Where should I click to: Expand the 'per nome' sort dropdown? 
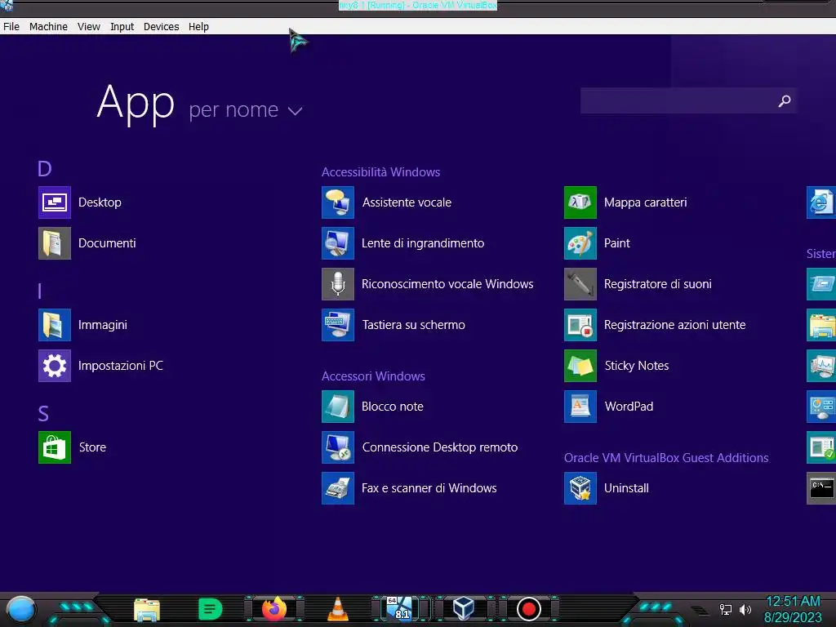246,110
